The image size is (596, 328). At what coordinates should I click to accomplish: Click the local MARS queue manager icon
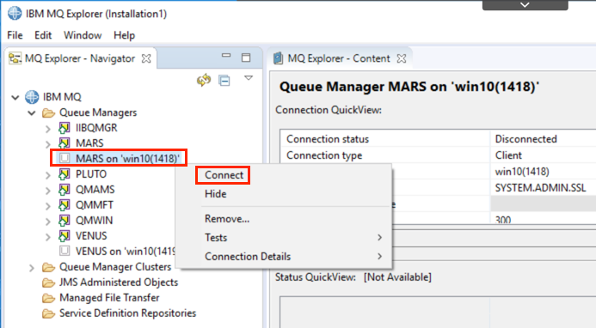(65, 143)
